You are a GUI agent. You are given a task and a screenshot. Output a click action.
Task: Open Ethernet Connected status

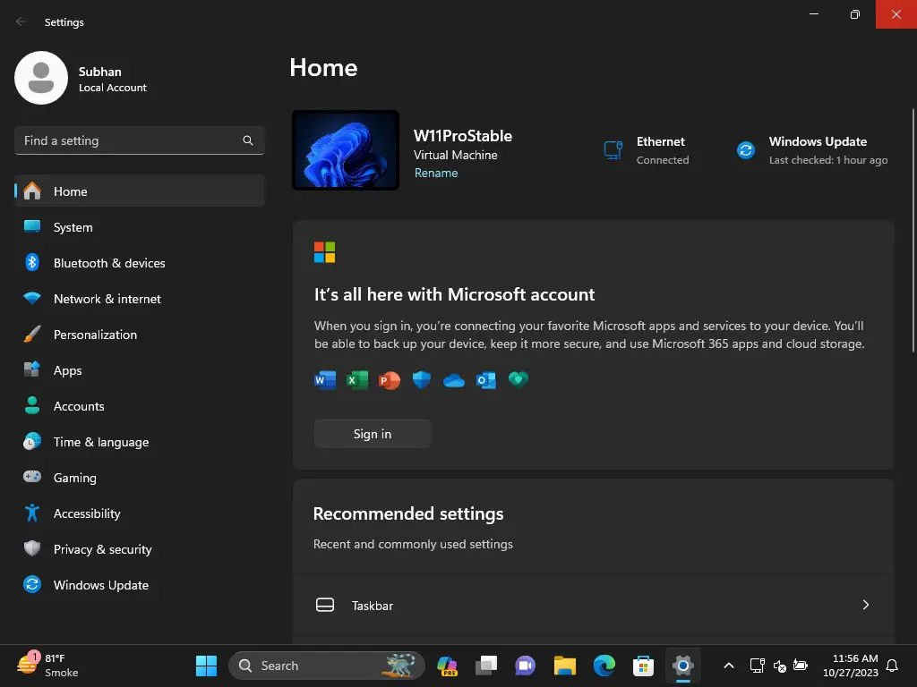(647, 150)
